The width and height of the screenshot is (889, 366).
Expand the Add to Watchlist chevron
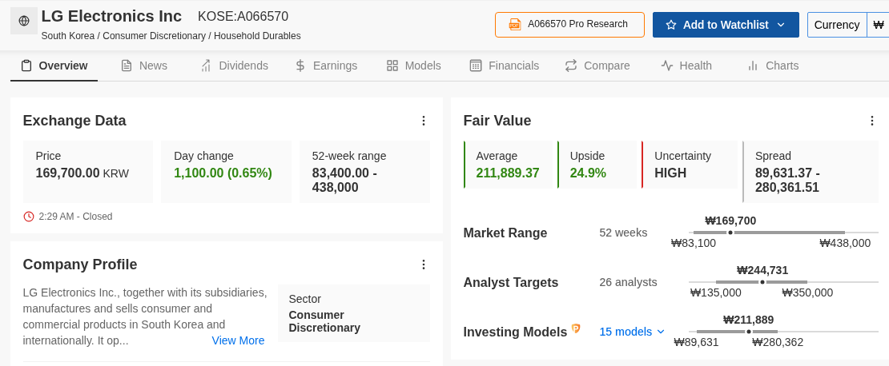pyautogui.click(x=781, y=25)
